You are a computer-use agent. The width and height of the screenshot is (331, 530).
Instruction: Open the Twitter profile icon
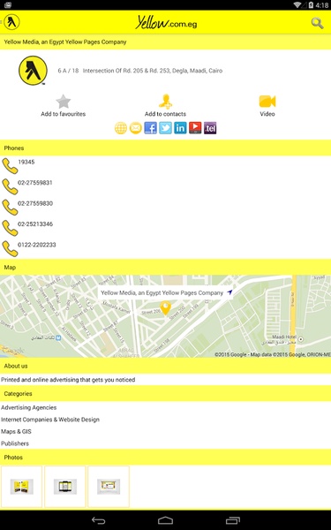click(x=166, y=128)
